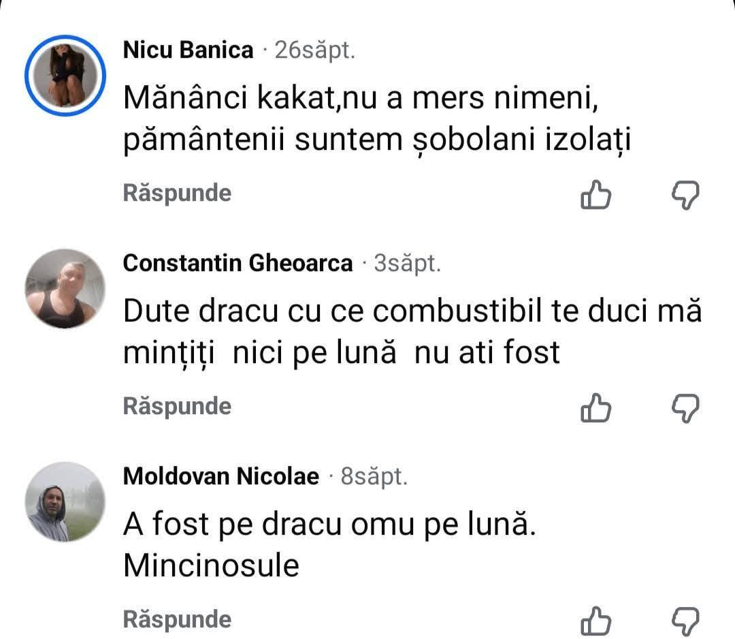
Task: Open Constantin Gheoarca's profile picture
Action: pyautogui.click(x=65, y=289)
